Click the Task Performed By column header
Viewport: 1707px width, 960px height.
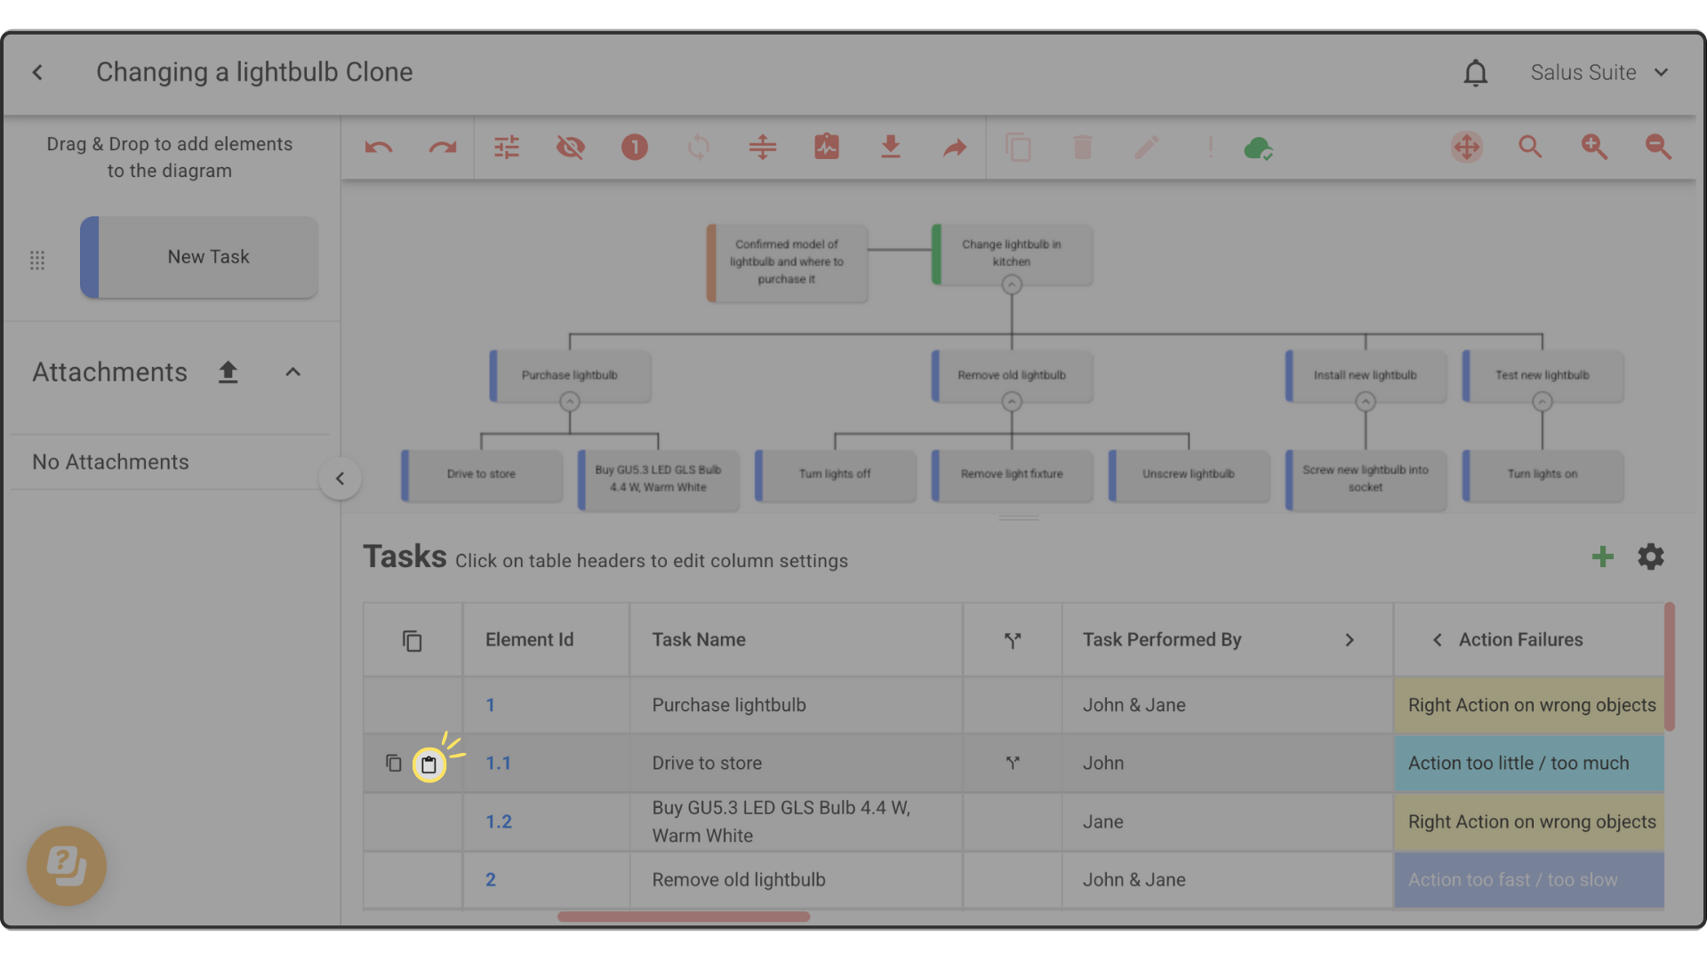[x=1161, y=640]
